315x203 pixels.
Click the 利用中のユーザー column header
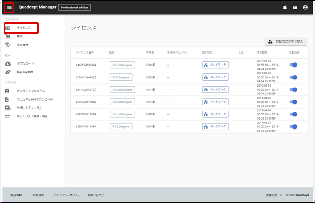(178, 52)
